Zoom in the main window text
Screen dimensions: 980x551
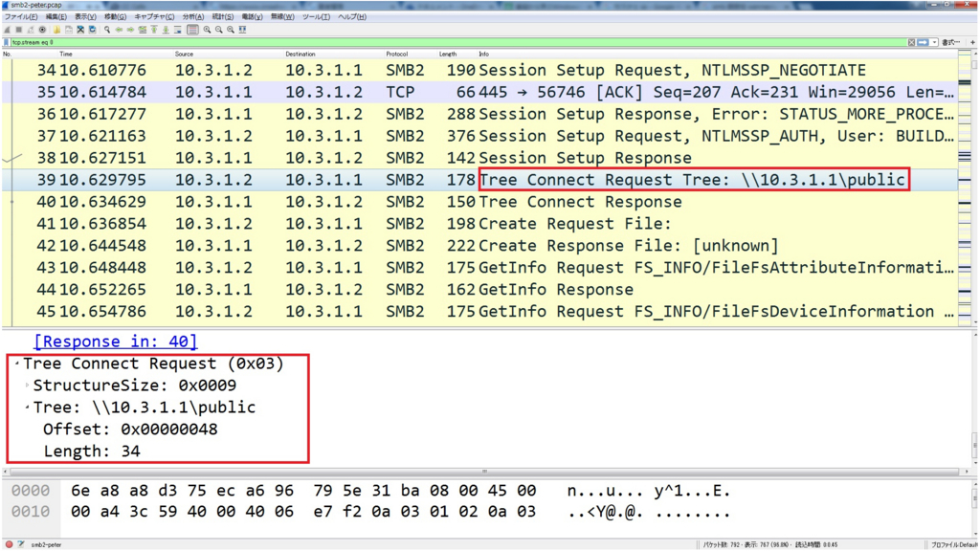(207, 30)
